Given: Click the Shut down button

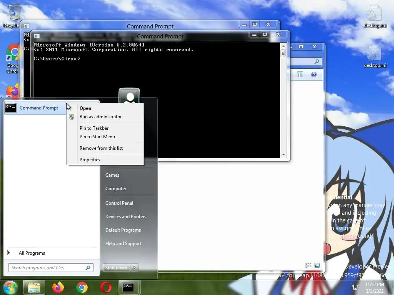Looking at the screenshot, I should pyautogui.click(x=116, y=268).
